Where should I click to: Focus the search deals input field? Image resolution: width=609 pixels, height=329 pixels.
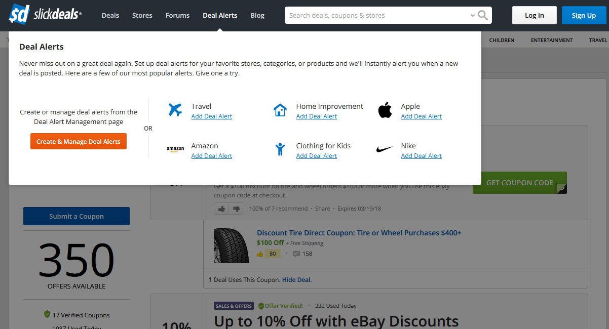tap(377, 15)
